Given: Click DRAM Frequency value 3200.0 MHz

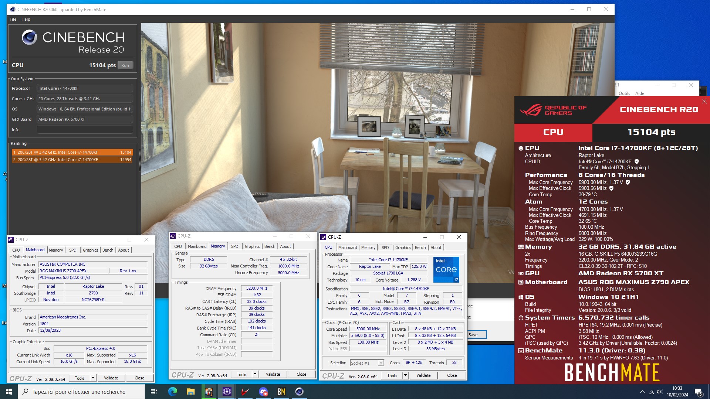Looking at the screenshot, I should click(x=257, y=289).
